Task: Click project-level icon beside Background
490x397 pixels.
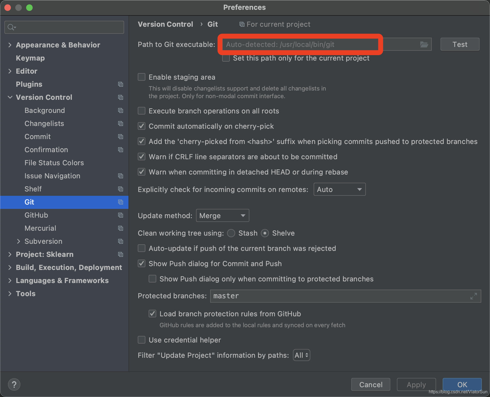Action: (121, 110)
